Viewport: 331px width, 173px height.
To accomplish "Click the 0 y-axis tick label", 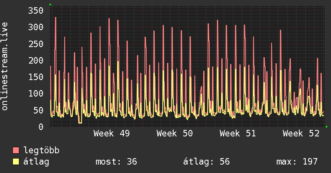I will [x=41, y=127].
